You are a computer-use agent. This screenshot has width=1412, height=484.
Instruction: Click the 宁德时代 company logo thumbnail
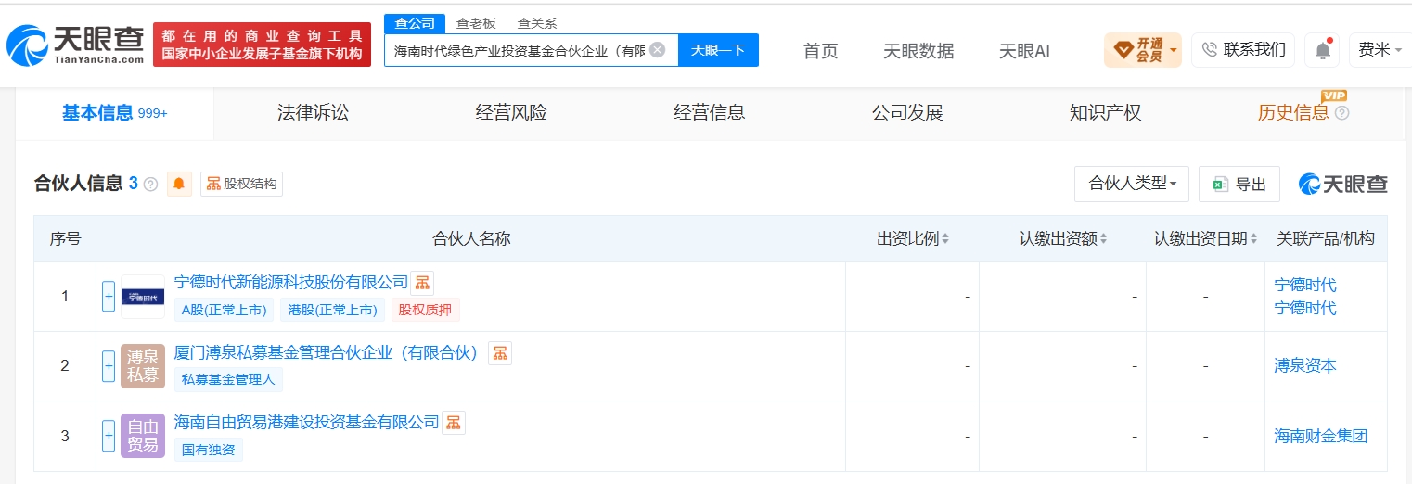pos(143,297)
